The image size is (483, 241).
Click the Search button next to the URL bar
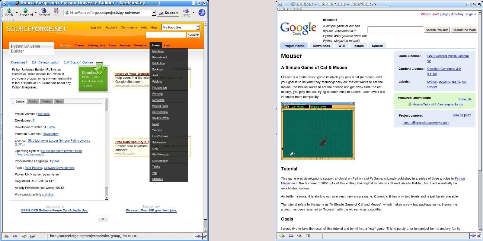coord(168,13)
